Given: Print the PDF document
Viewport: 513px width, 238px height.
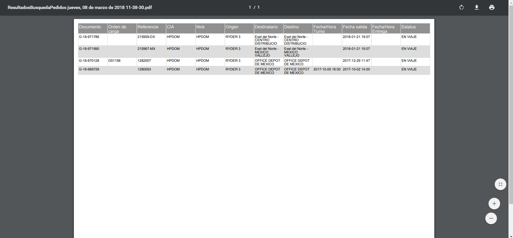Looking at the screenshot, I should click(491, 7).
